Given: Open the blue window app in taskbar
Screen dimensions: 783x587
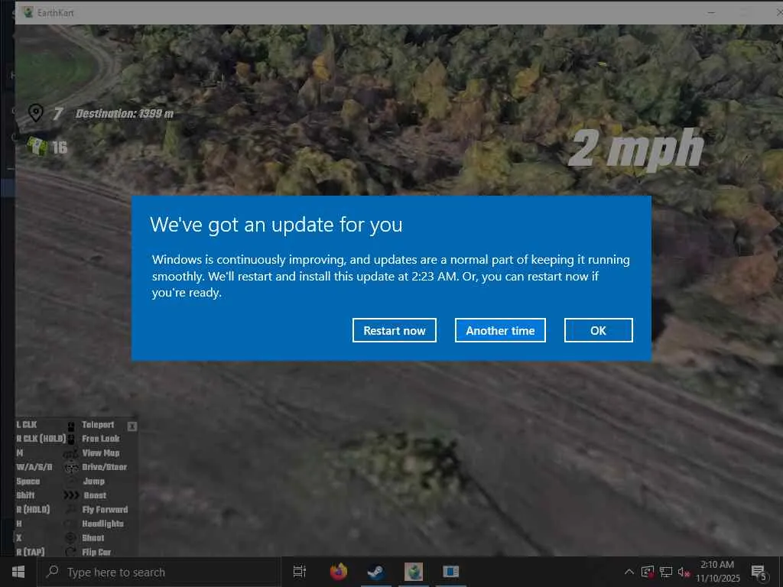Looking at the screenshot, I should point(451,572).
